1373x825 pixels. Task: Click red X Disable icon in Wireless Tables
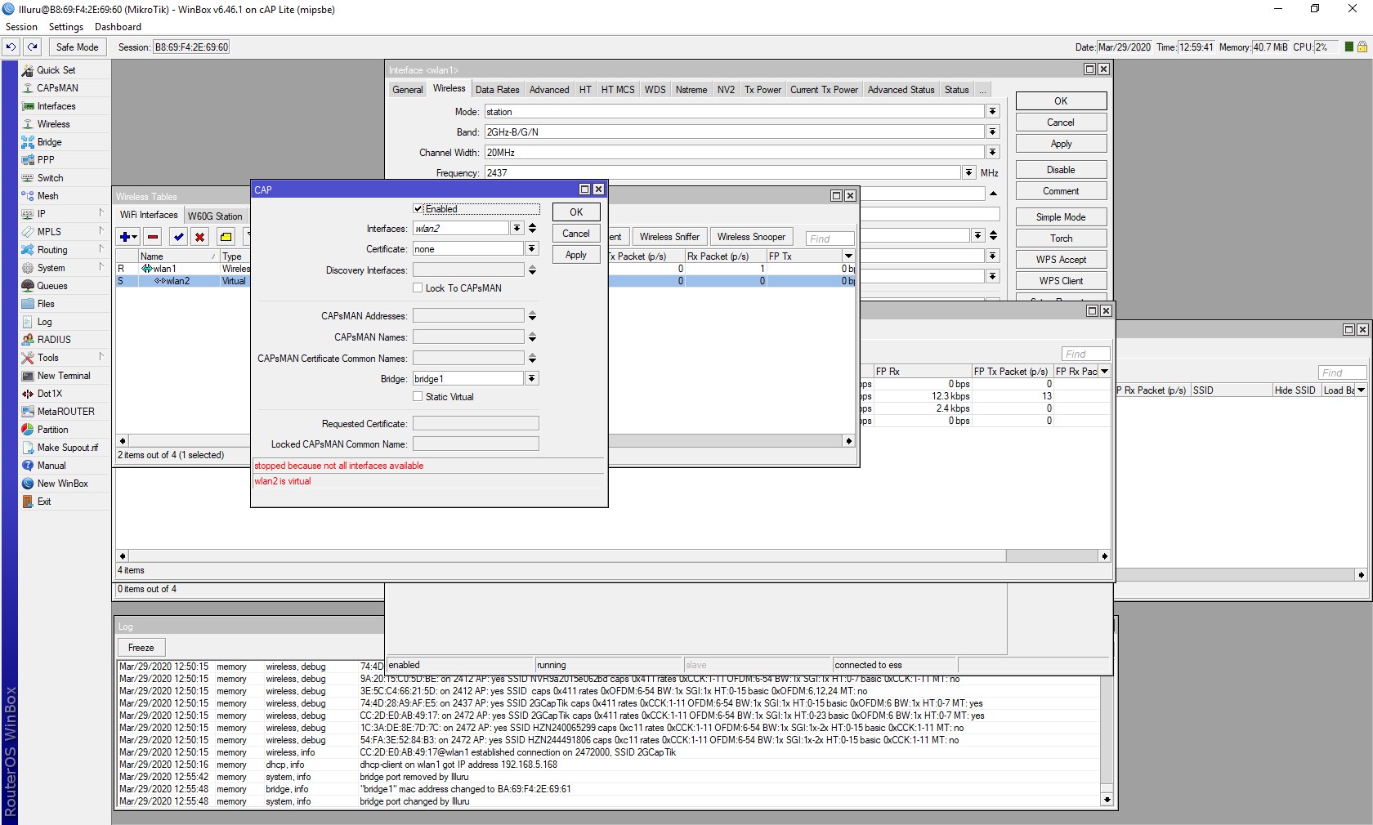tap(199, 237)
